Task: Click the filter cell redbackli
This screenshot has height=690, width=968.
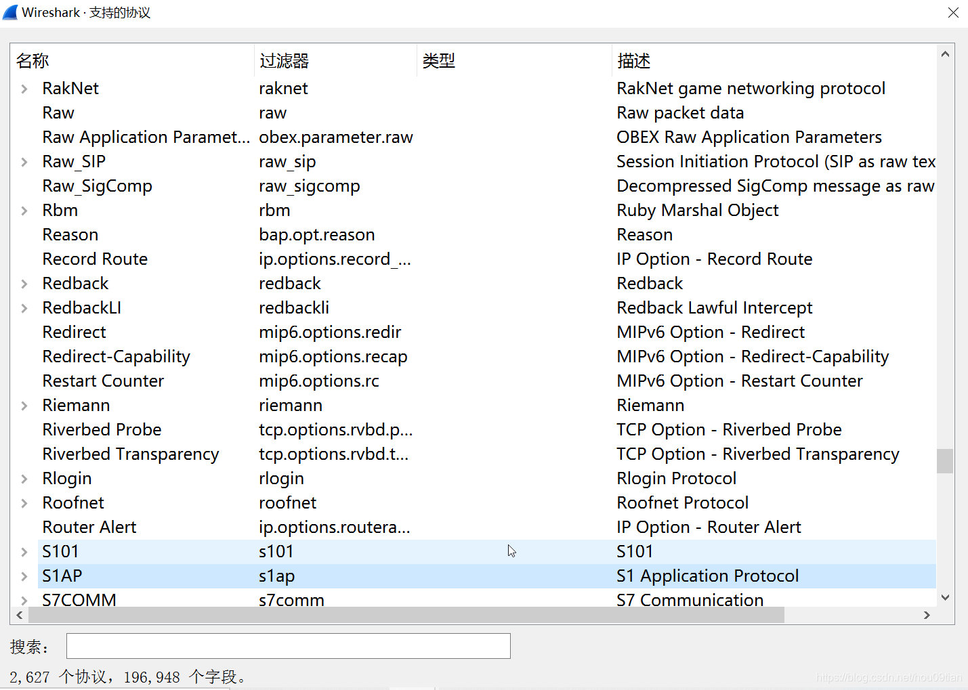Action: pos(294,308)
